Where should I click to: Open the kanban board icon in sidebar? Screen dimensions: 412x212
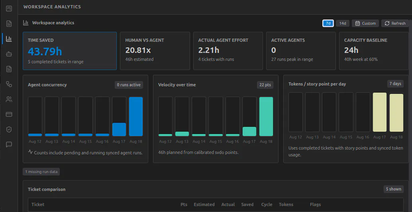pyautogui.click(x=9, y=9)
